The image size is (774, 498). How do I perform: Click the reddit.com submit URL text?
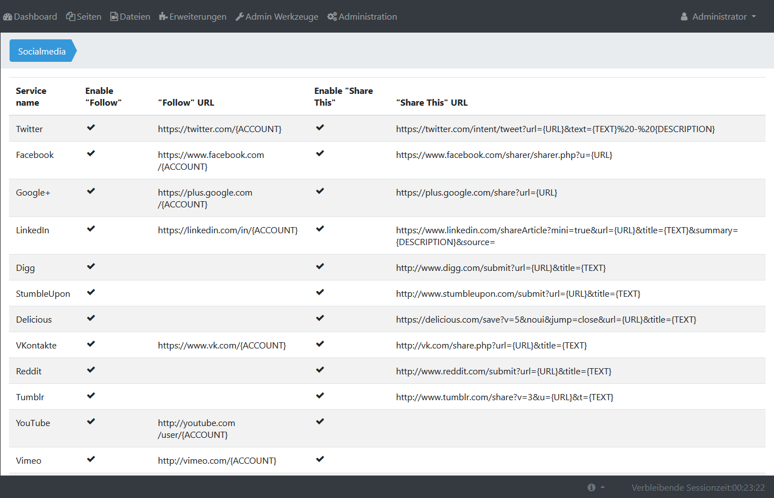tap(504, 372)
